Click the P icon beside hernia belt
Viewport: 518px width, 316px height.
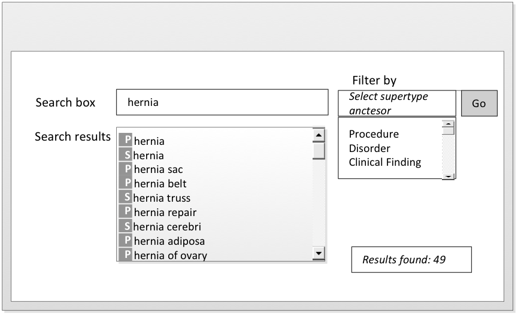[125, 184]
